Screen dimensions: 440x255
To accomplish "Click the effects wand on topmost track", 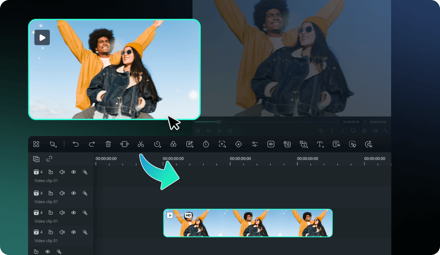I will 85,172.
